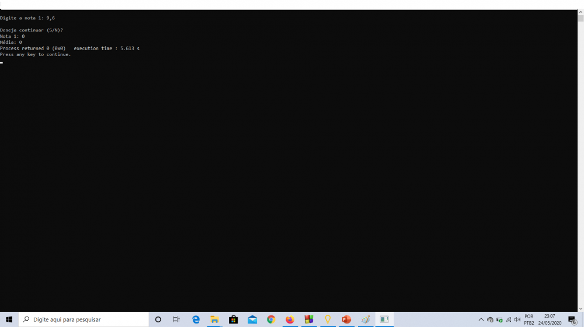Click the 'Press any key to continue.' line

tap(36, 54)
